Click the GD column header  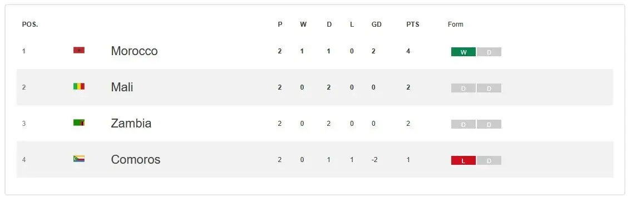[376, 24]
